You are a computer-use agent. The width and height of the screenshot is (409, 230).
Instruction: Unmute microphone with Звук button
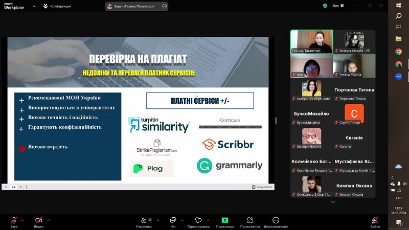[x=14, y=222]
